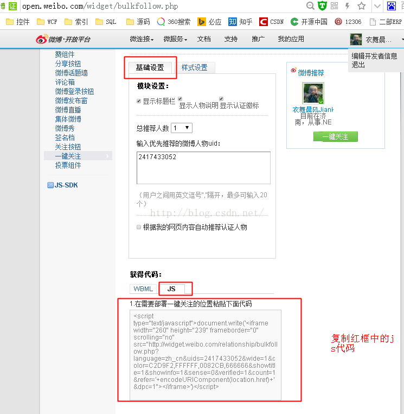Image resolution: width=404 pixels, height=414 pixels.
Task: Switch to the 样式设置 tab
Action: click(195, 67)
